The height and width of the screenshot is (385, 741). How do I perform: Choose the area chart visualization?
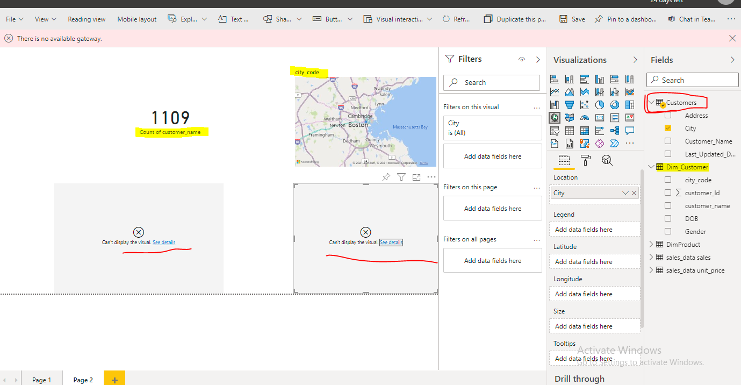pos(570,92)
